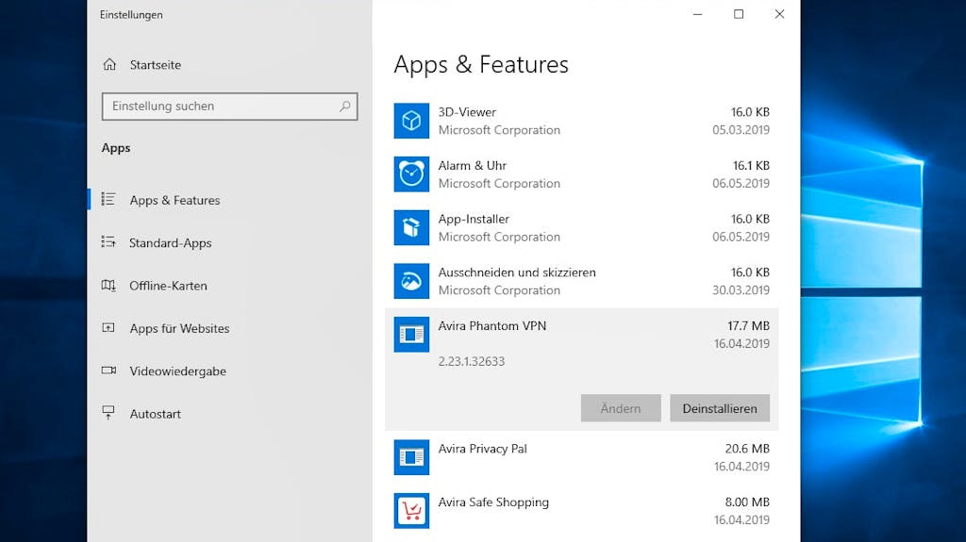Click the Apps & Features page heading

(x=481, y=65)
